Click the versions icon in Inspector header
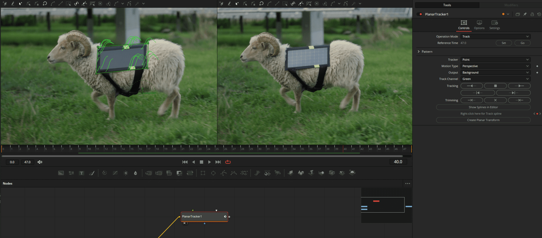This screenshot has height=238, width=542. point(518,14)
